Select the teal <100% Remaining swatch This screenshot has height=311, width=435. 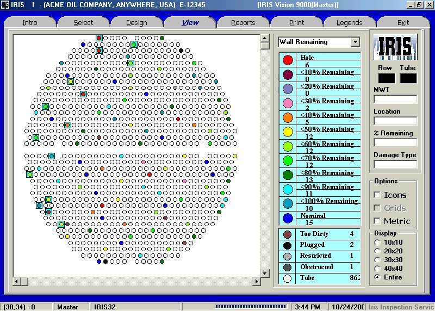click(x=288, y=203)
